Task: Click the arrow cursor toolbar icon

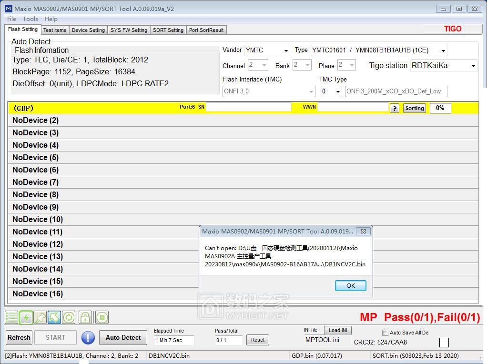Action: point(54,317)
